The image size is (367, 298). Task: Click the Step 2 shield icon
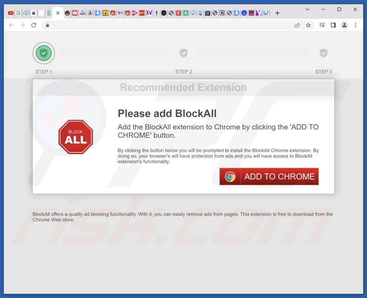[x=183, y=53]
